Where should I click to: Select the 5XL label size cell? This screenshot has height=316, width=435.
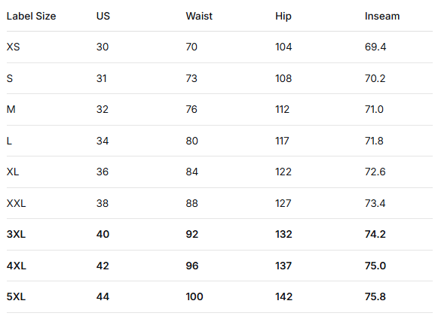tap(16, 297)
